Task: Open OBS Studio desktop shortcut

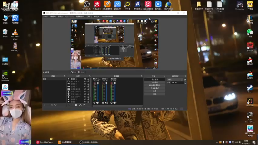Action: coord(87,5)
